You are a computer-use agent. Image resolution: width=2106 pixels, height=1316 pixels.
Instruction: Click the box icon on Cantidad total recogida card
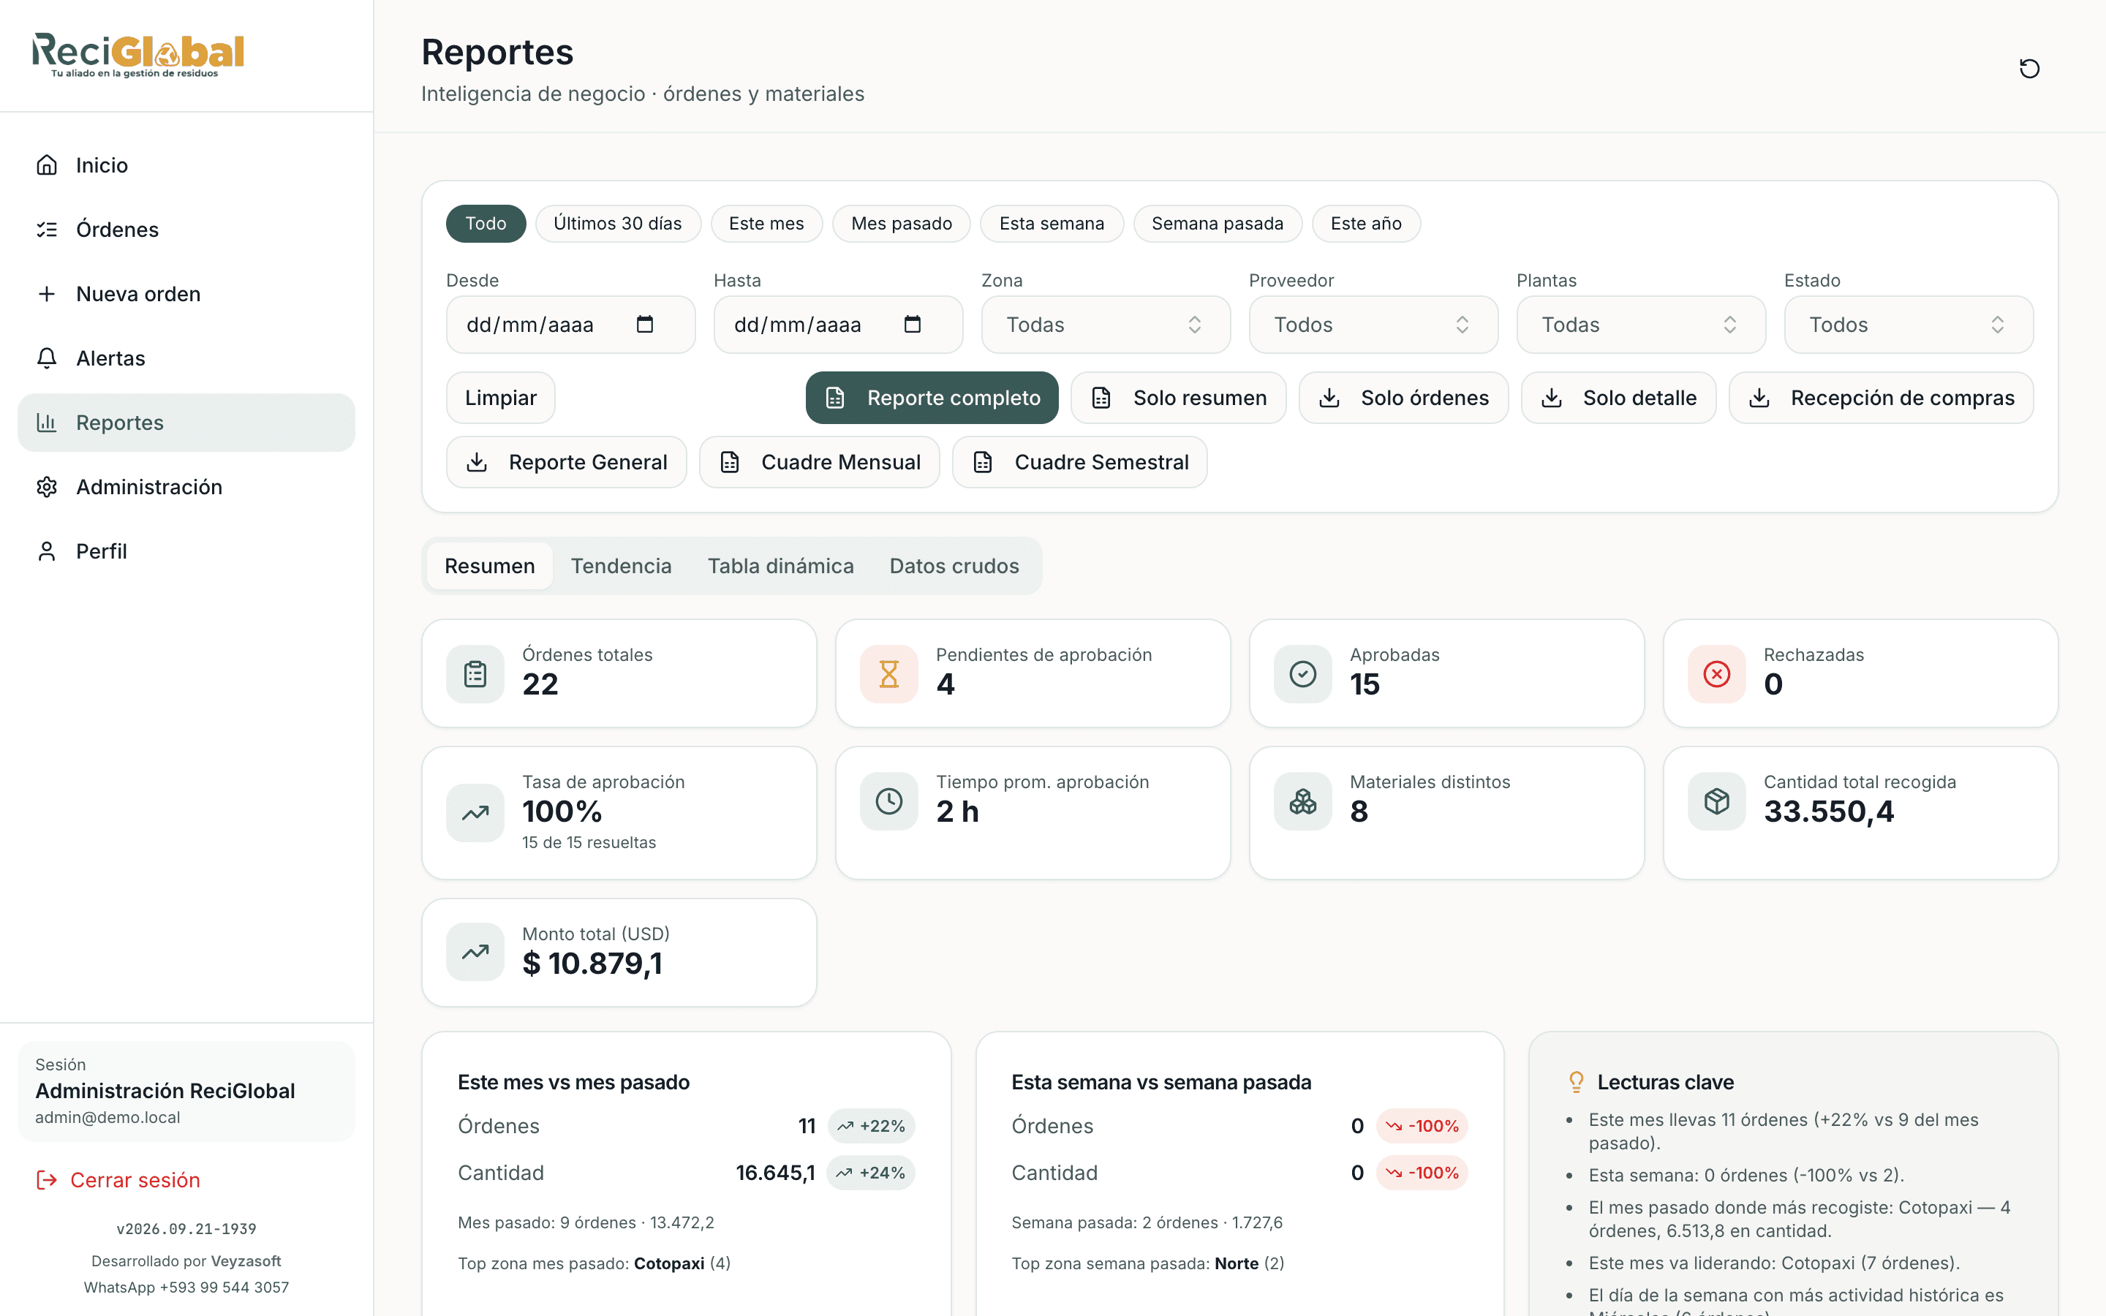[1716, 801]
